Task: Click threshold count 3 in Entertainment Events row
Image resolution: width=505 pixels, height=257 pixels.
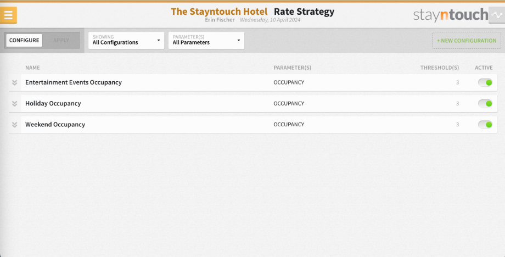Action: (x=457, y=82)
